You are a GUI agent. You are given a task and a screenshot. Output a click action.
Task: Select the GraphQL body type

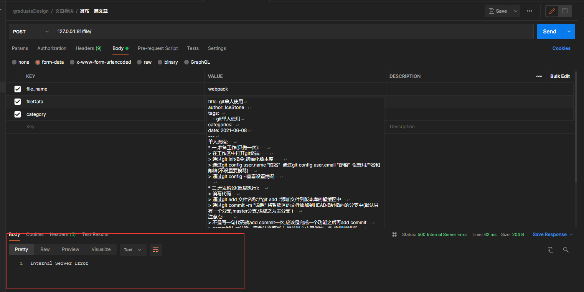pos(197,62)
